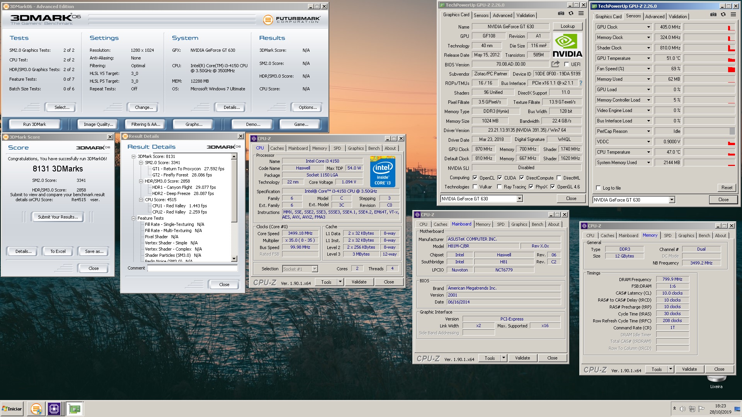Open the Tools dropdown arrow in CPU-Z CPU window
The width and height of the screenshot is (742, 417).
click(x=340, y=282)
